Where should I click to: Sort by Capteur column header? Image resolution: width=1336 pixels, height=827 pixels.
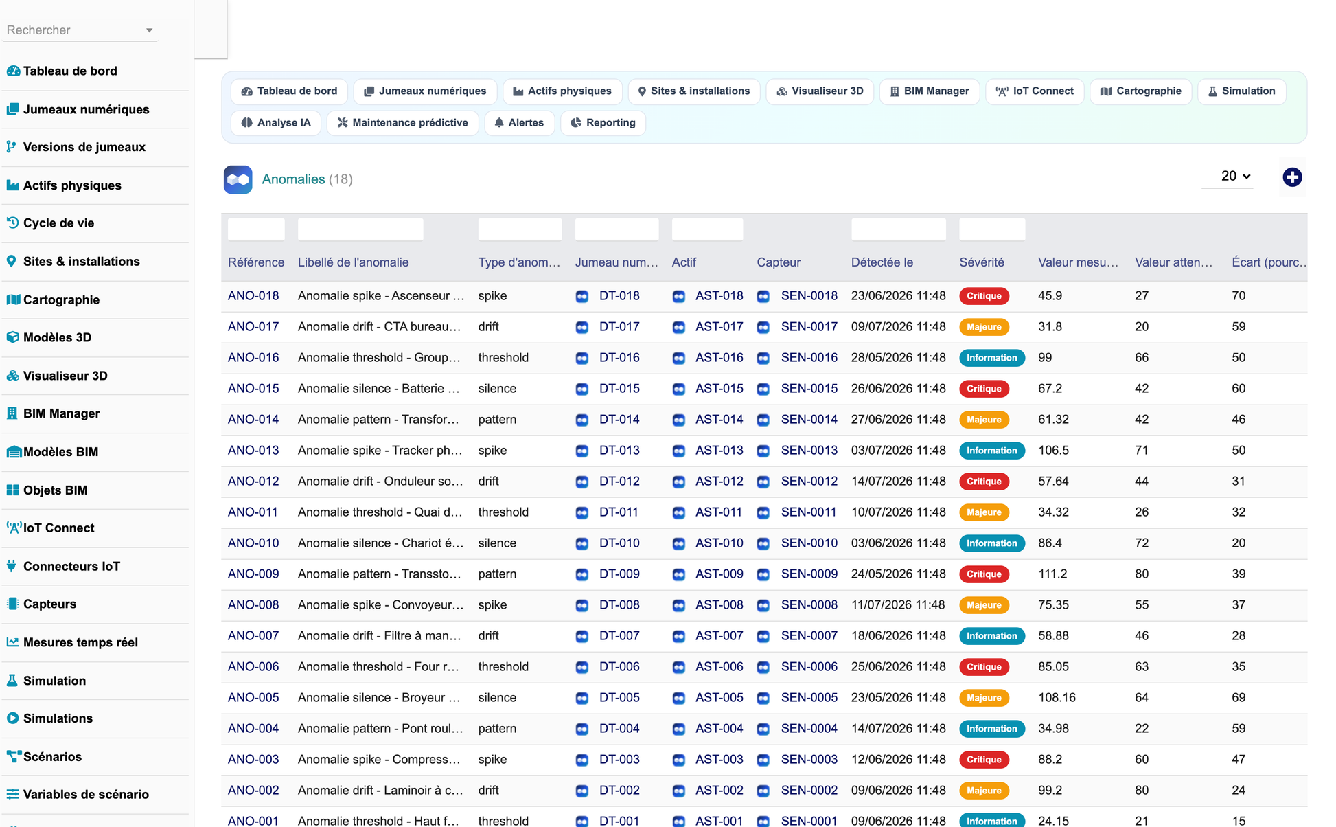pos(779,262)
